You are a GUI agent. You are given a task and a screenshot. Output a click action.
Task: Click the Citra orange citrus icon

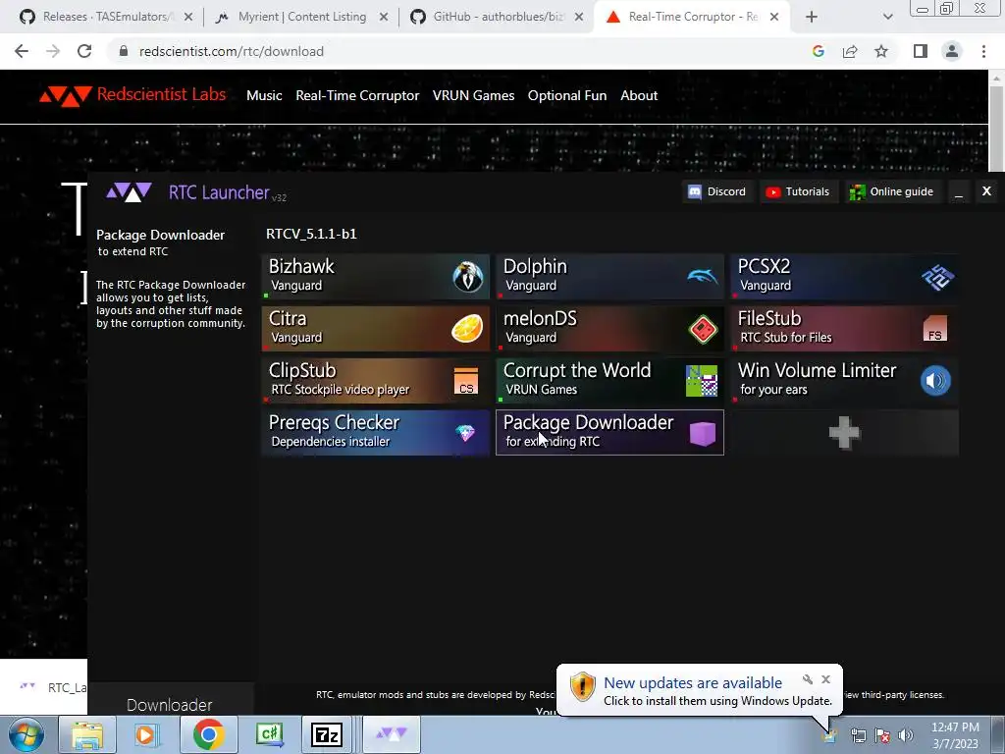[x=467, y=329]
